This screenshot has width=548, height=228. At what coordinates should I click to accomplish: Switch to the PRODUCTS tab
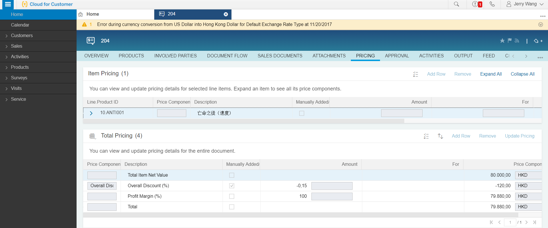point(131,56)
